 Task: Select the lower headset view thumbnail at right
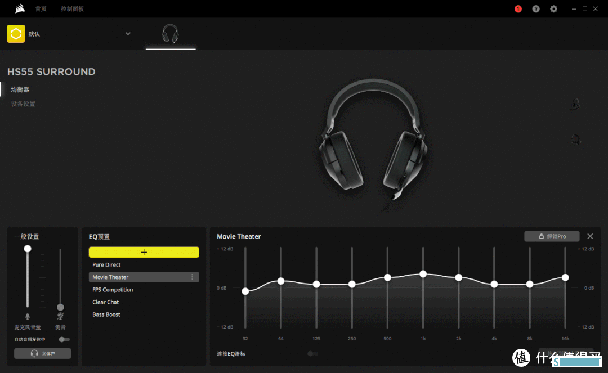pos(576,139)
